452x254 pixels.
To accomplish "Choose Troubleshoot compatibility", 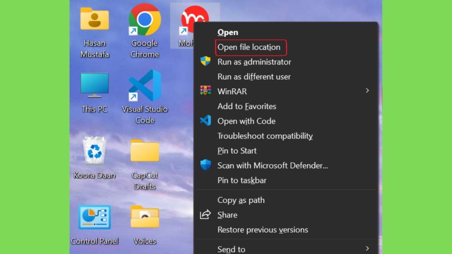I will click(265, 136).
